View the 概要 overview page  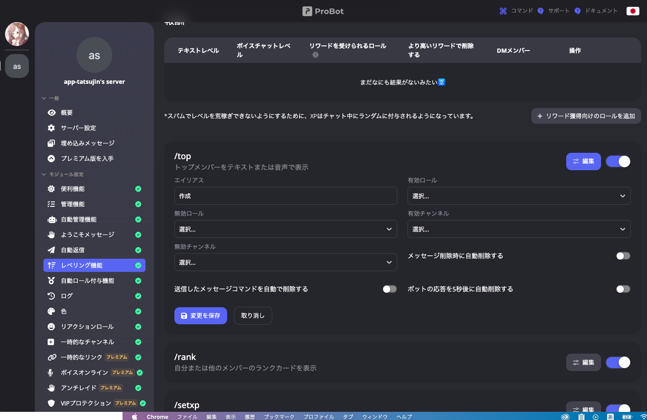click(x=67, y=112)
